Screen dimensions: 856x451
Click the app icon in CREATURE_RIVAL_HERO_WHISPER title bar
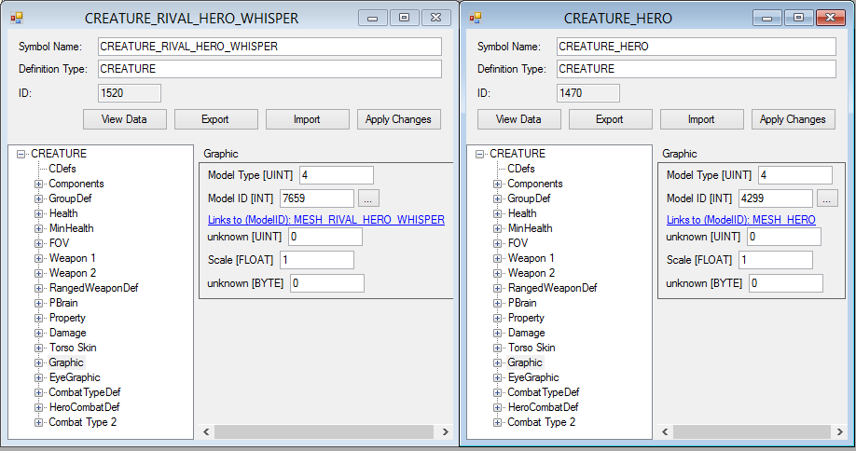[x=16, y=18]
